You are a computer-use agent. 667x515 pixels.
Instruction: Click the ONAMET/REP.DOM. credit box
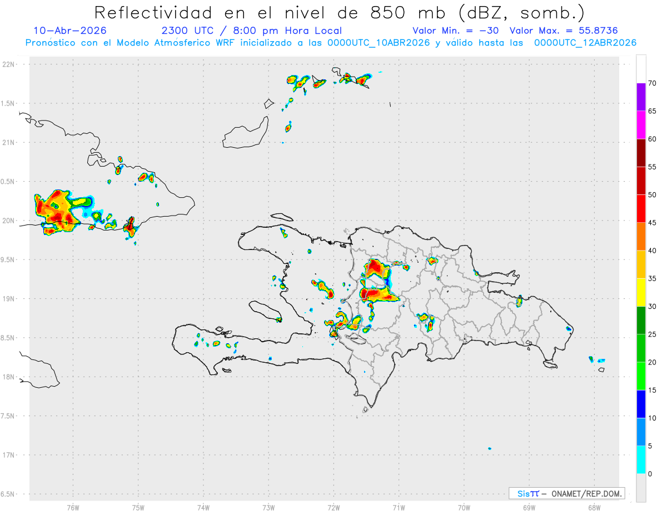tap(567, 493)
